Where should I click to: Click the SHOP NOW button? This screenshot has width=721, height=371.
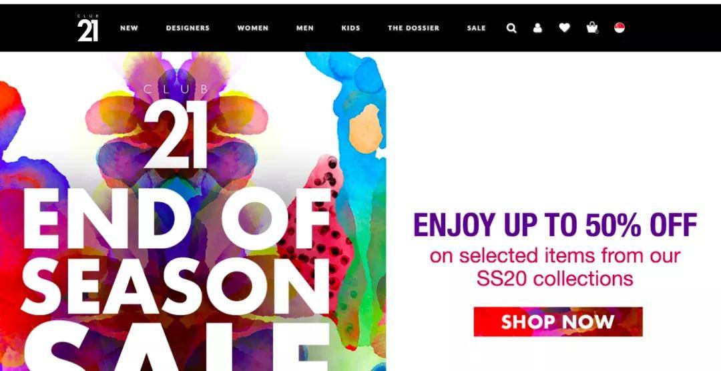tap(557, 322)
